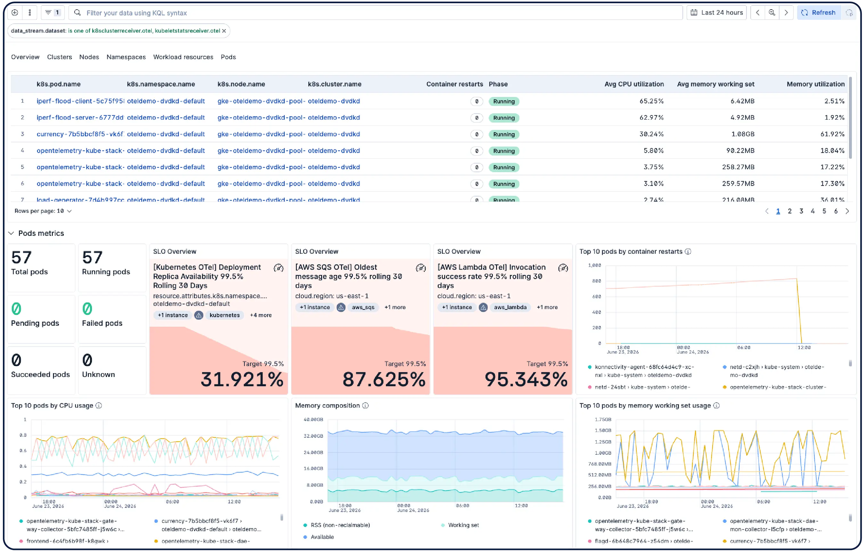Switch to the Overview tab

25,57
